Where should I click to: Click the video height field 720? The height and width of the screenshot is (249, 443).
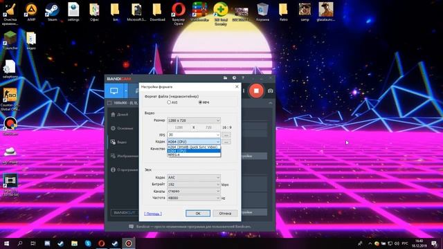point(208,127)
